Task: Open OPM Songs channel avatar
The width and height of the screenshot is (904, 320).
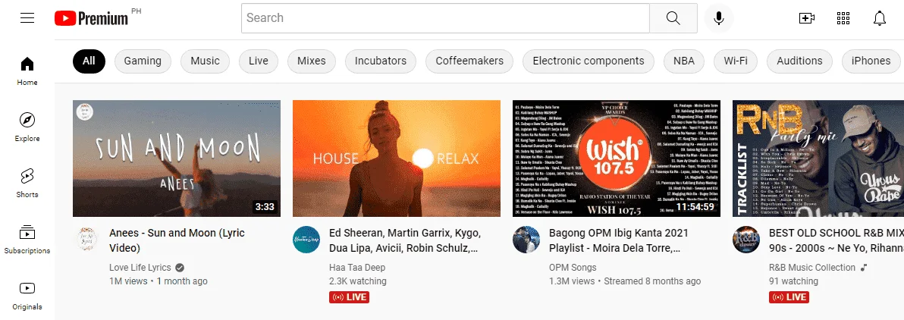Action: [x=526, y=240]
